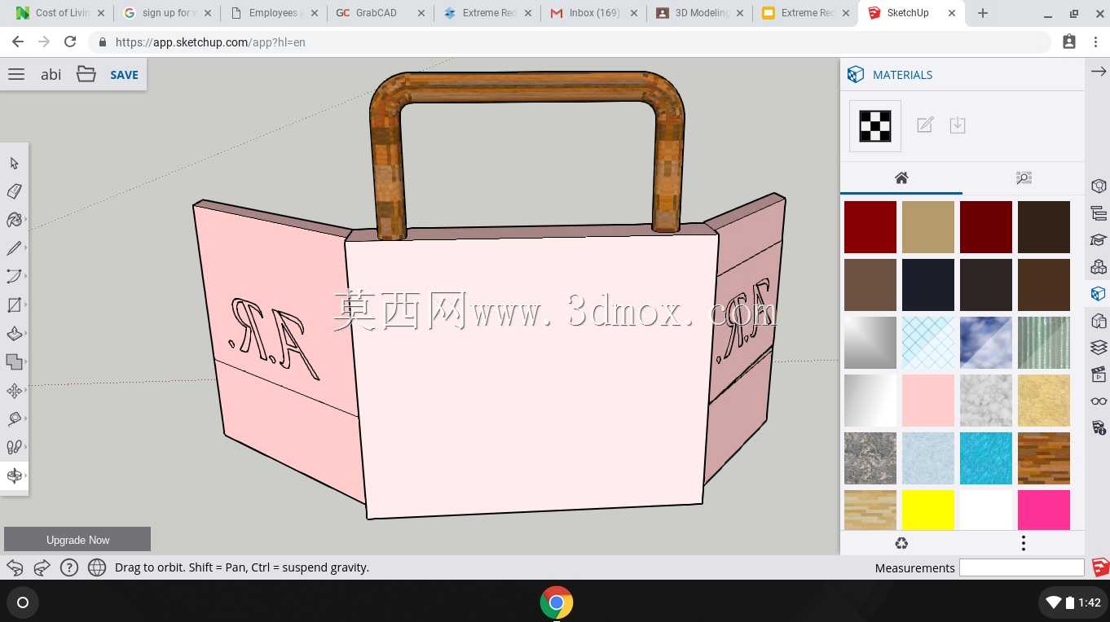The image size is (1110, 622).
Task: Select the Line pencil tool
Action: (14, 248)
